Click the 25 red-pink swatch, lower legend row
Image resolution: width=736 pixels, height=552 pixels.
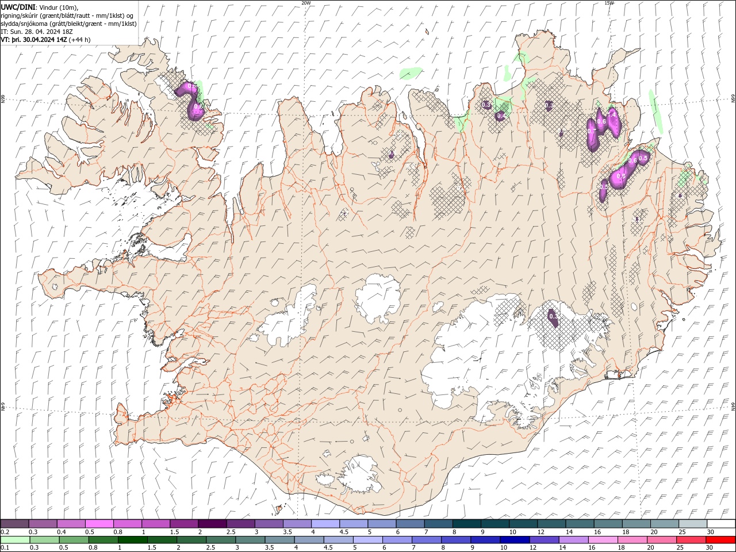point(691,540)
